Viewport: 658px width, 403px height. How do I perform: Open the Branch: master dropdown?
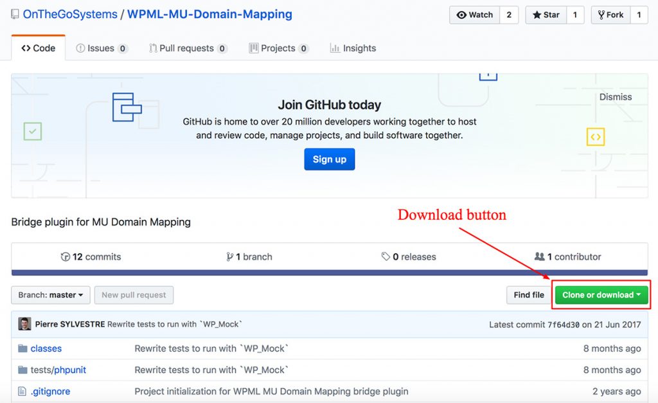click(x=50, y=295)
